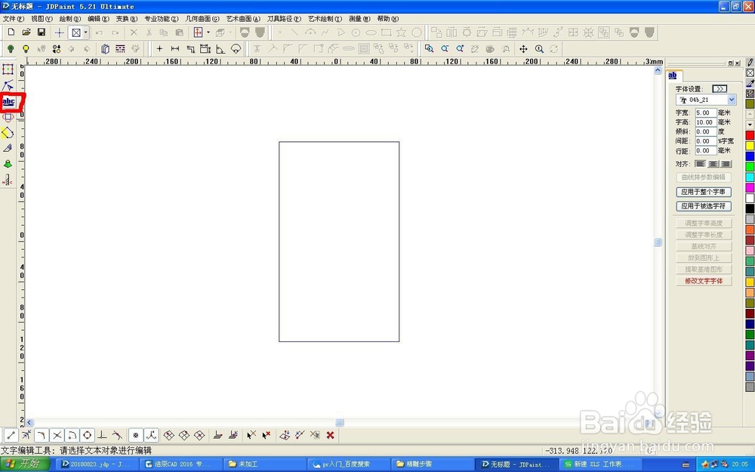Viewport: 755px width, 472px height.
Task: Click the horizontal scrollbar left arrow
Action: [x=29, y=422]
